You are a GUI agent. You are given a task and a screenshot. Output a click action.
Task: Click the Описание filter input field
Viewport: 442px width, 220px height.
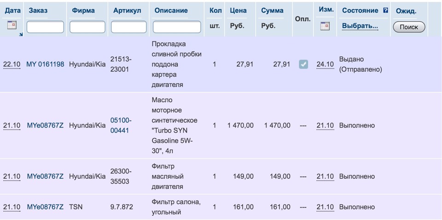coord(177,27)
